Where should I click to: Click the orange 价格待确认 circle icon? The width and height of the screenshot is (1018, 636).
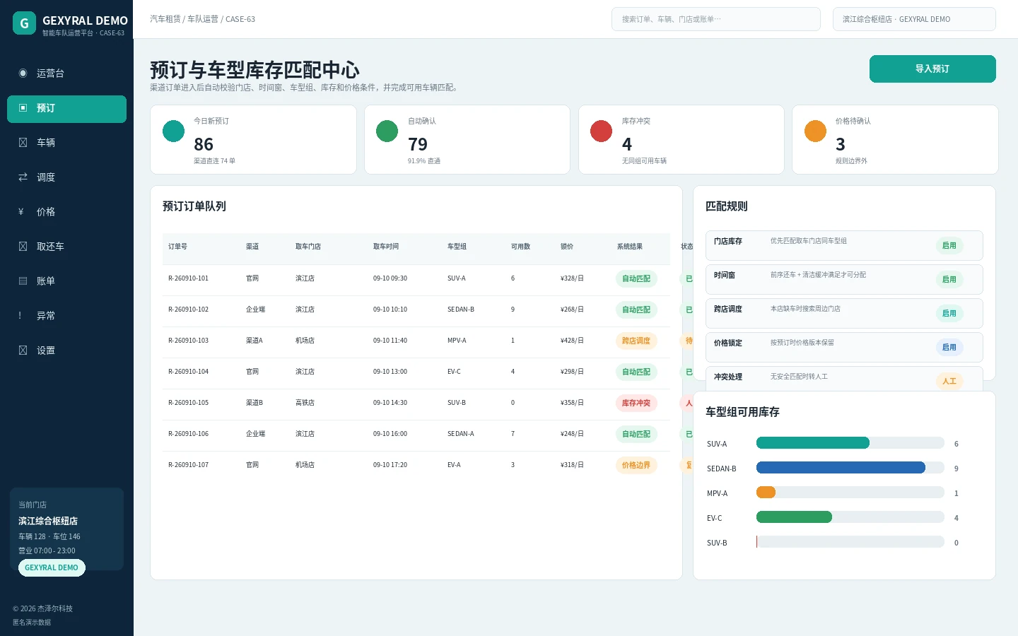click(815, 131)
